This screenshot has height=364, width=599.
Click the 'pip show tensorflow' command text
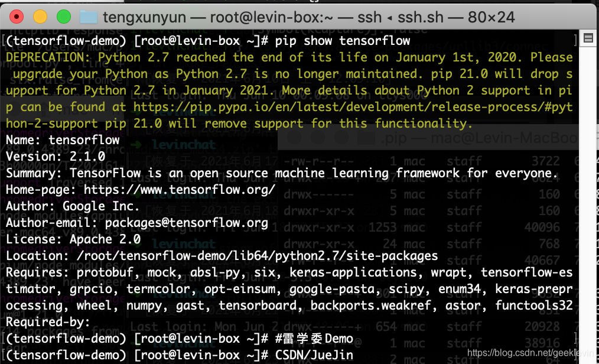(343, 41)
